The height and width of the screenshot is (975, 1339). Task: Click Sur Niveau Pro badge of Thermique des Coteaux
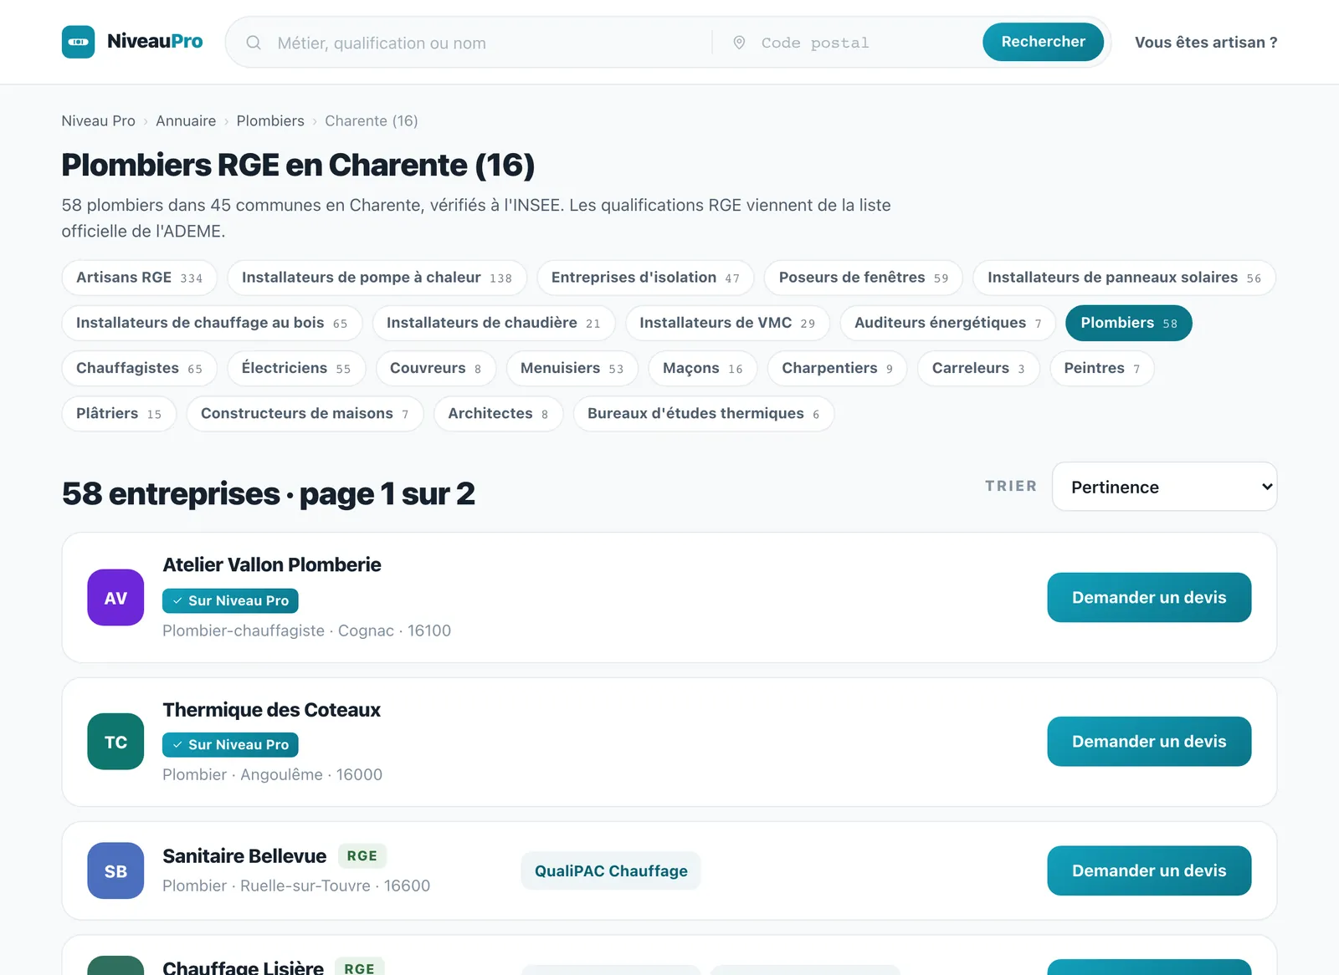tap(230, 744)
